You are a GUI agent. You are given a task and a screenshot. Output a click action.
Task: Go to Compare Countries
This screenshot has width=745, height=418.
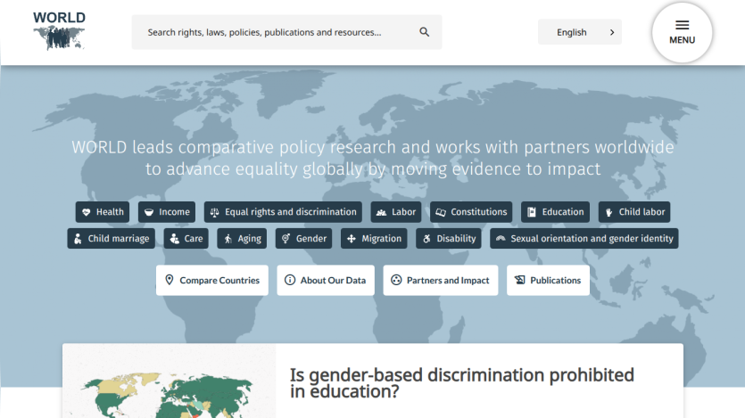[x=212, y=280]
